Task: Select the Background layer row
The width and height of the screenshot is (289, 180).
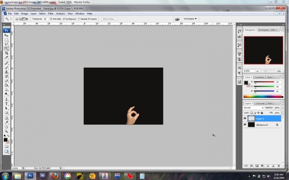Action: pos(264,125)
